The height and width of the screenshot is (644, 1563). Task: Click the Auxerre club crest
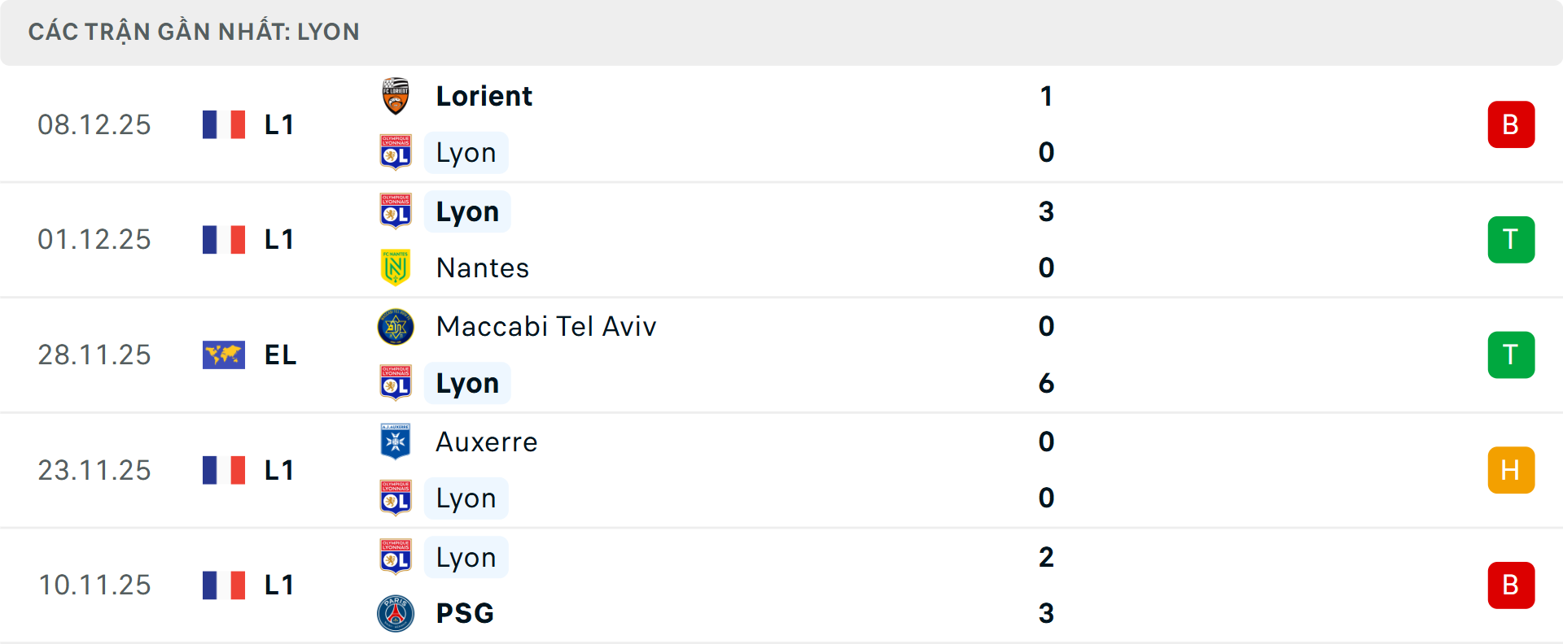(x=396, y=442)
